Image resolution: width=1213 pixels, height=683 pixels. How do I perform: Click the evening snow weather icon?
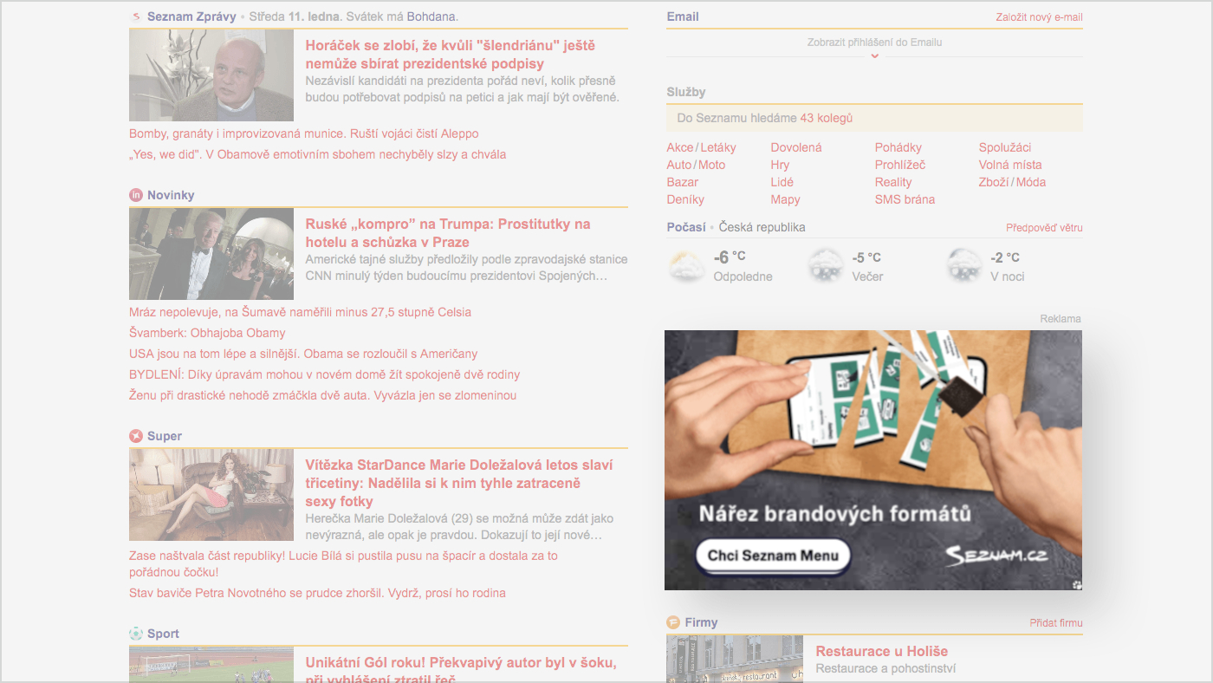tap(825, 266)
